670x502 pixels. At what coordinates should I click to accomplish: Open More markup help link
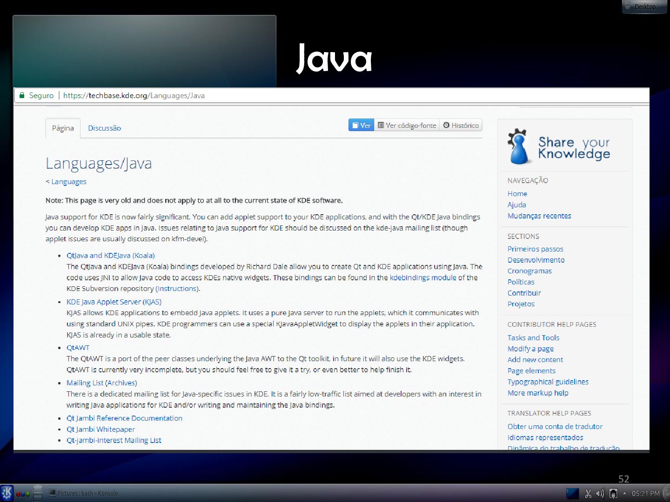[x=538, y=393]
